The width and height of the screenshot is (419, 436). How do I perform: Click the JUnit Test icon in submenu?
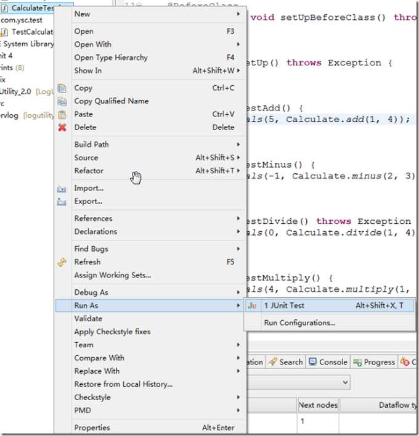pyautogui.click(x=252, y=305)
